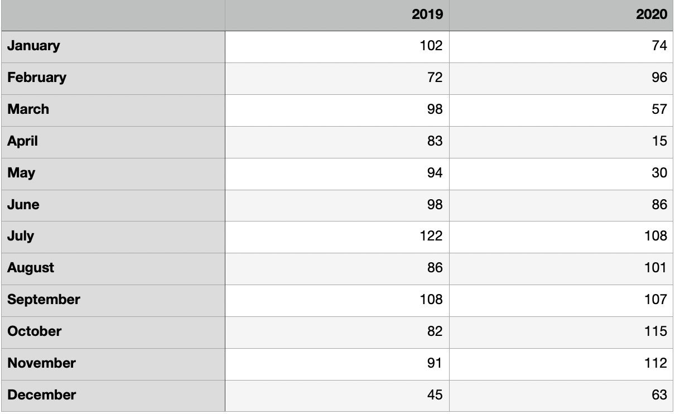Click the 2019 cell for January showing 102

(x=337, y=46)
